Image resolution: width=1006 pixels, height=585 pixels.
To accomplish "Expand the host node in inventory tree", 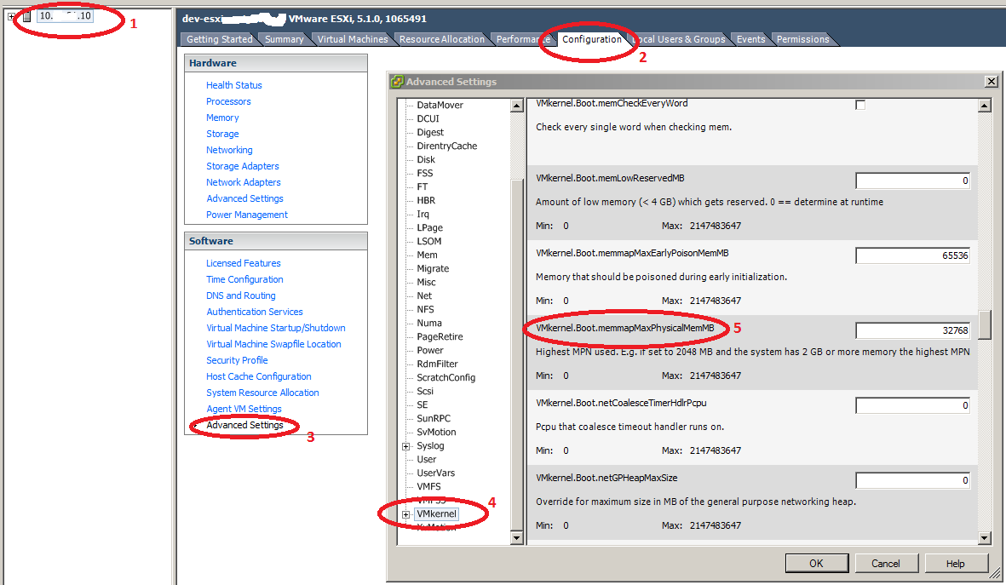I will click(x=12, y=17).
